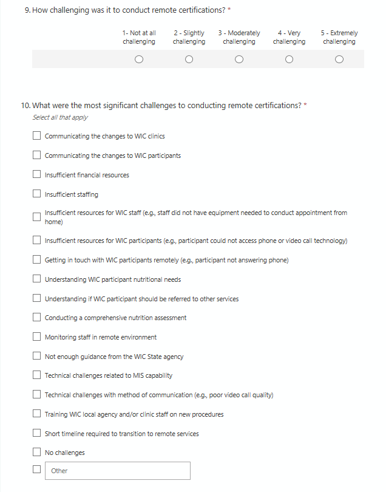
Task: Tick "Technical challenges related to MIS capability"
Action: (37, 375)
